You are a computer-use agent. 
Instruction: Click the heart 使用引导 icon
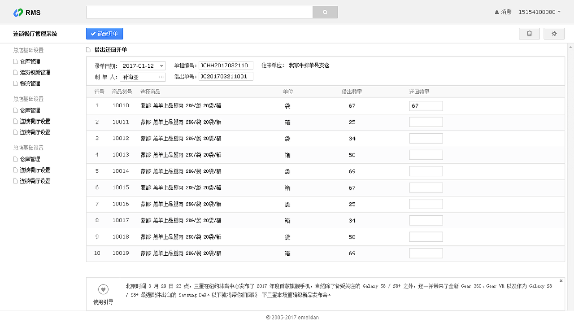[x=103, y=290]
